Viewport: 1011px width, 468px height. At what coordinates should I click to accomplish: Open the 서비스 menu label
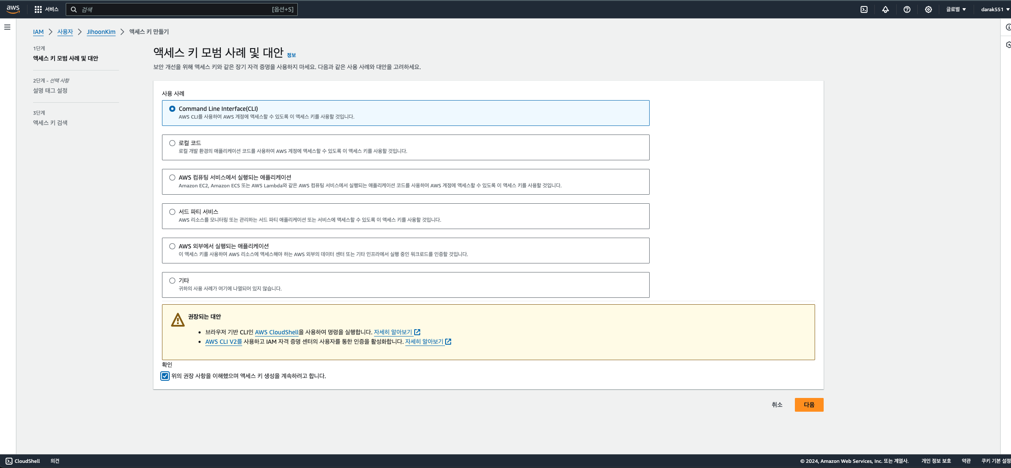pyautogui.click(x=52, y=9)
